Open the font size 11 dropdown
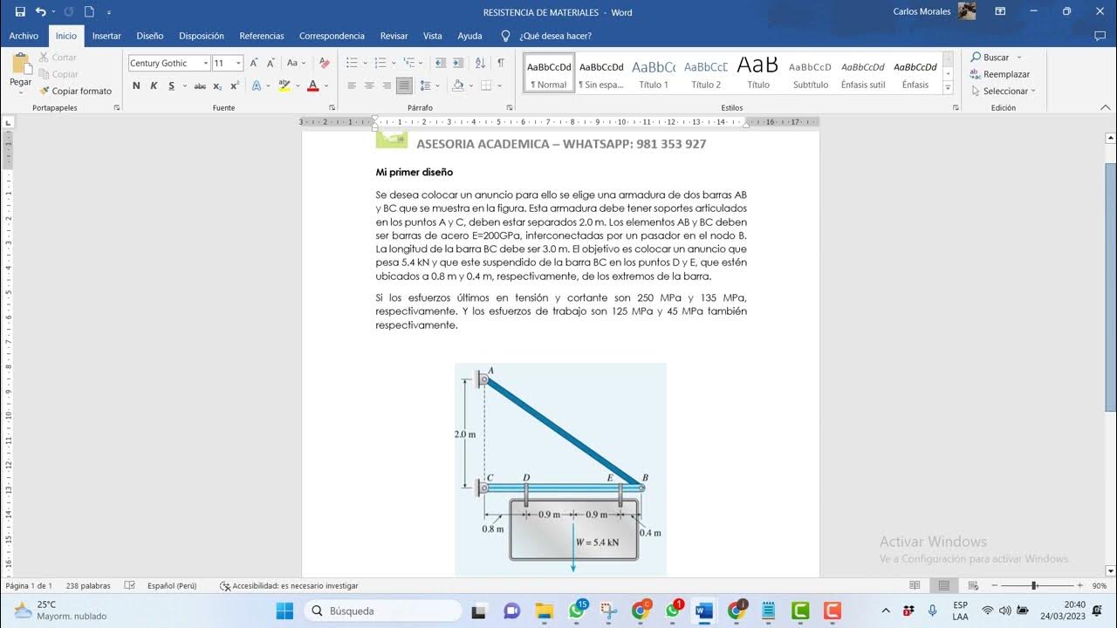The width and height of the screenshot is (1117, 628). [238, 63]
